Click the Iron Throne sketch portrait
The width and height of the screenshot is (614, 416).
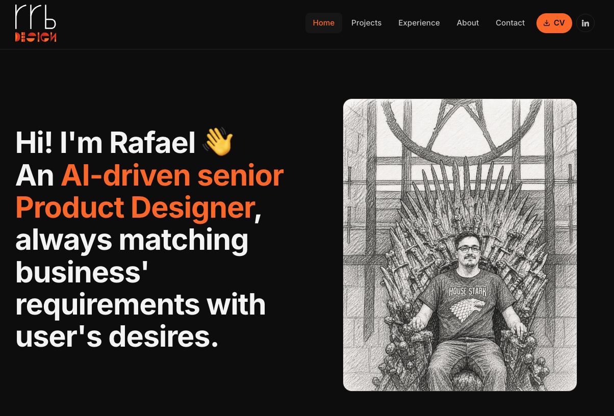tap(460, 245)
